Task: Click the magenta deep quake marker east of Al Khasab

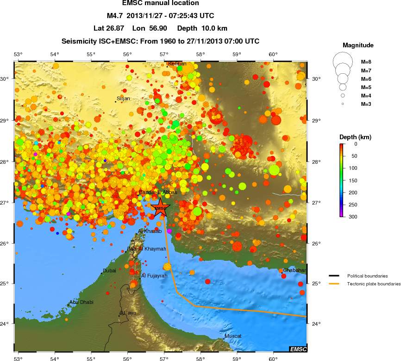Action: (169, 232)
